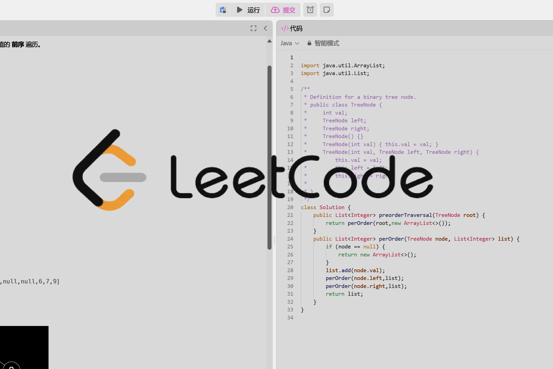Click chevron next to Java

click(297, 43)
